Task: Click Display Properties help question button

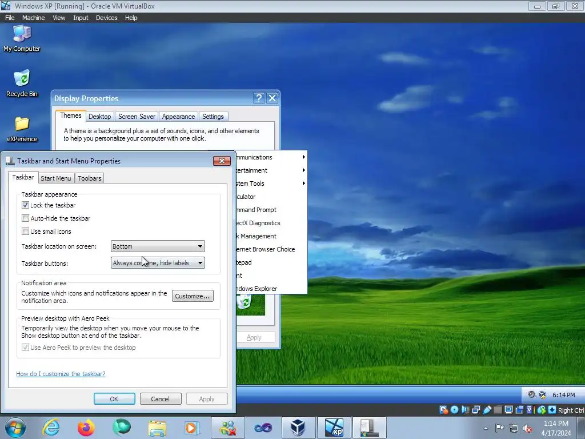Action: [x=259, y=98]
